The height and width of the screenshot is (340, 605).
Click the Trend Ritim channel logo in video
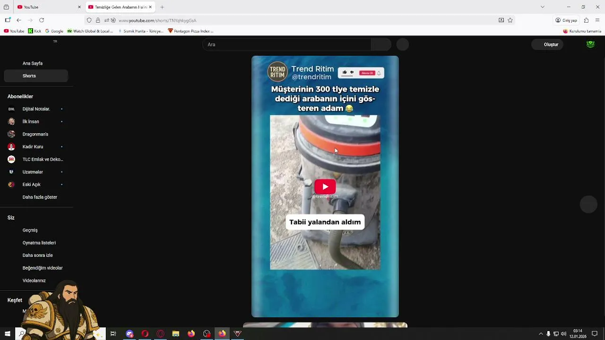tap(277, 72)
